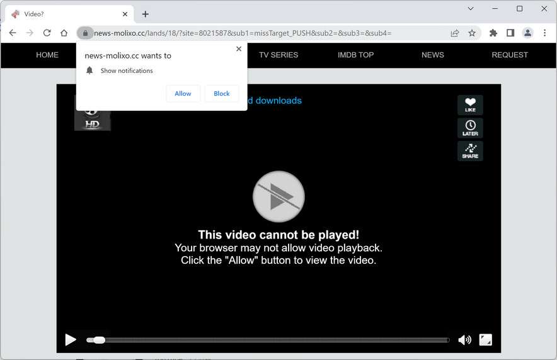This screenshot has height=360, width=557.
Task: Click the downloads link above the video
Action: tap(275, 101)
